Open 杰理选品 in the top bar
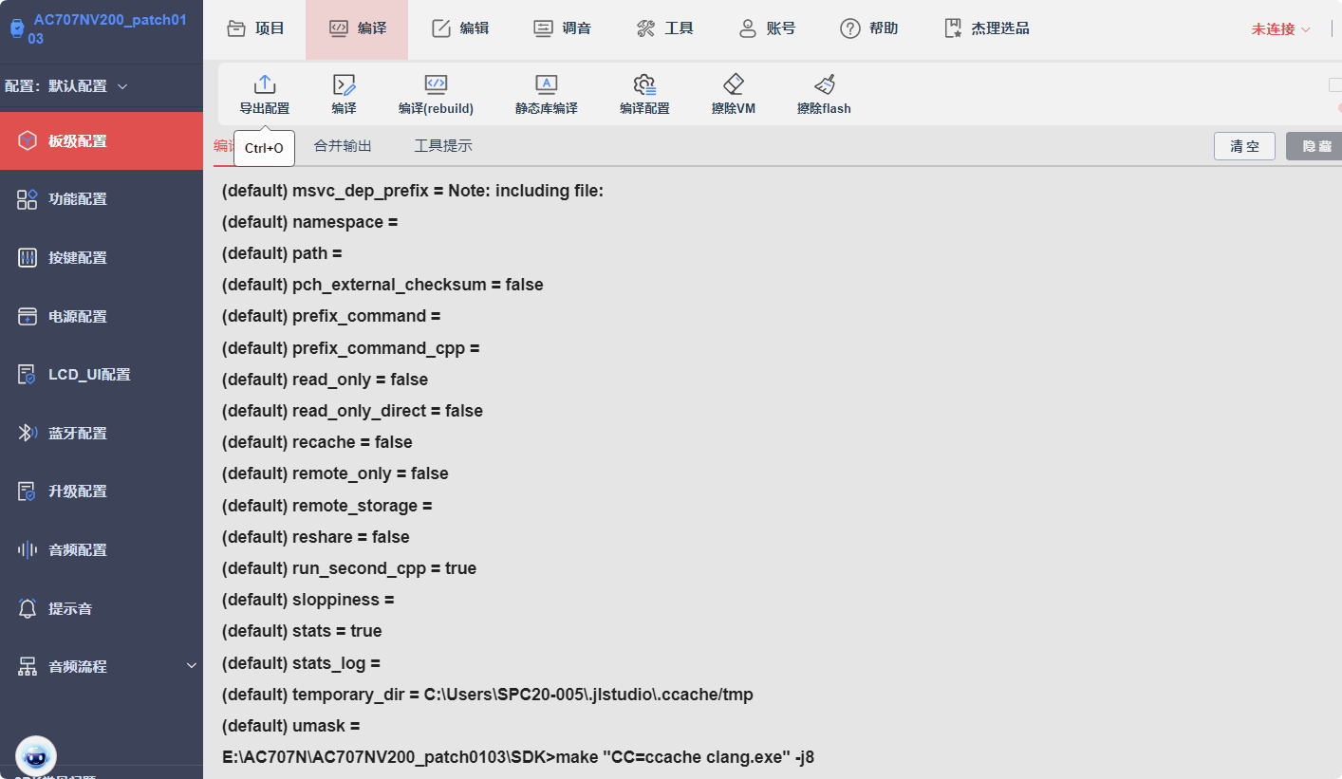Viewport: 1342px width, 779px height. pyautogui.click(x=987, y=28)
